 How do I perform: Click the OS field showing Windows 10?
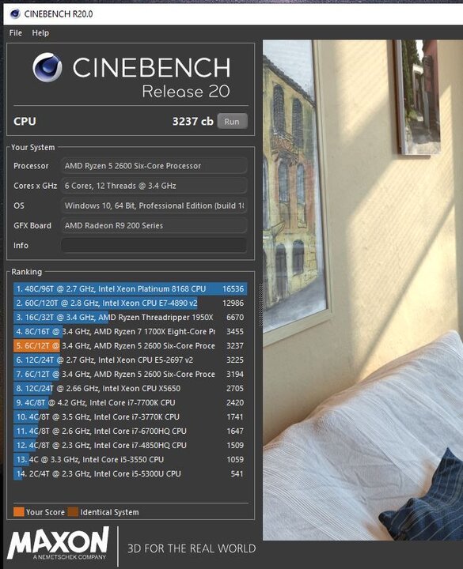coord(154,205)
